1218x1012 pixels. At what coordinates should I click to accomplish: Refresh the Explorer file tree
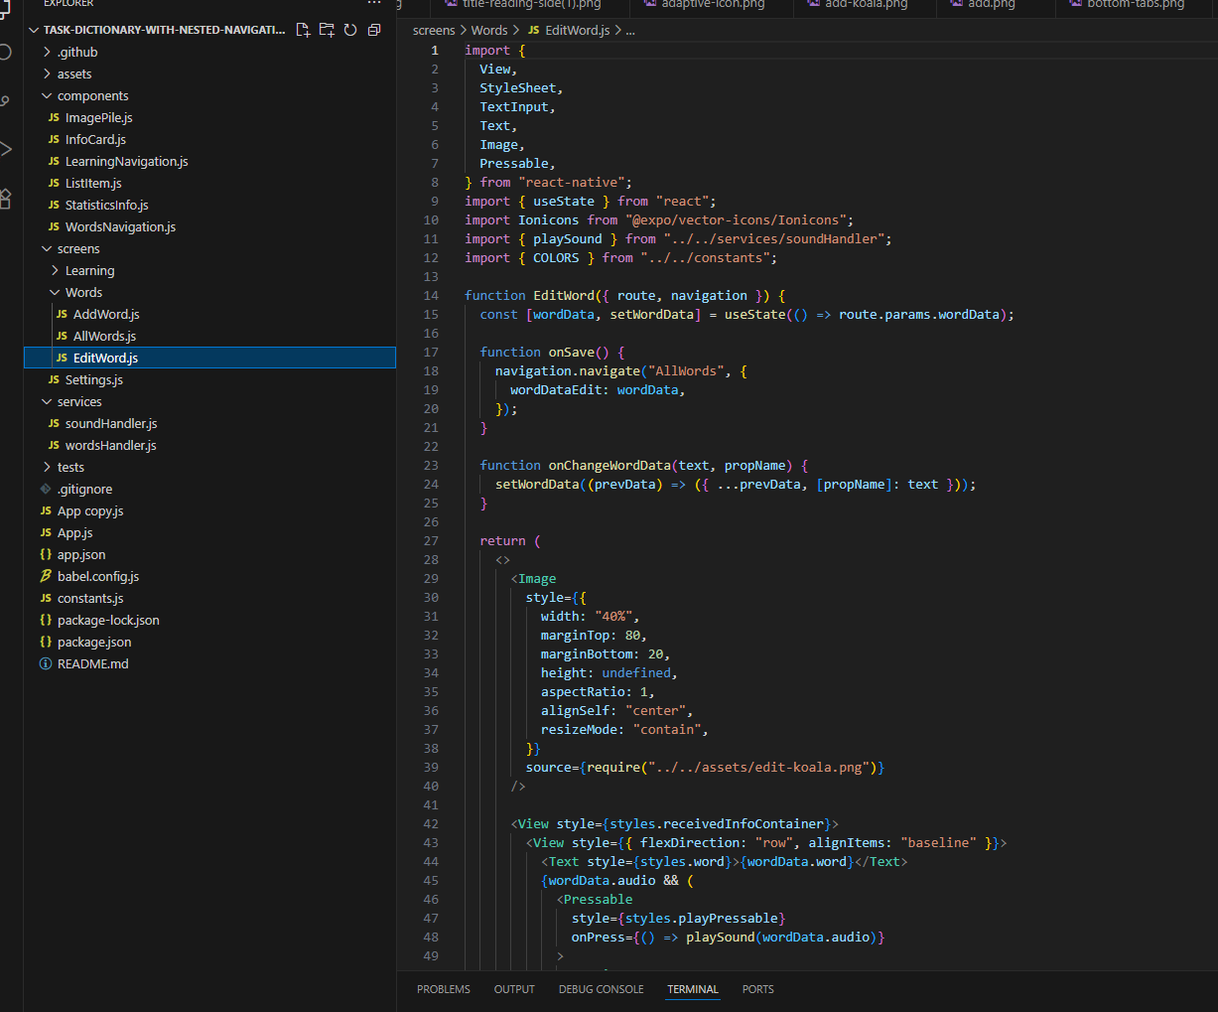click(350, 30)
